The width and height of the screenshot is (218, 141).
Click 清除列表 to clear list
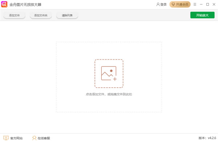pos(67,15)
